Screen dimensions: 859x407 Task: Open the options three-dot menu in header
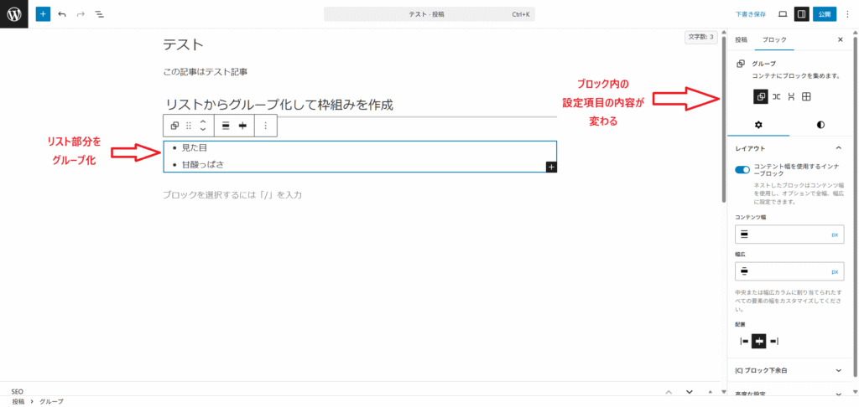coord(848,14)
